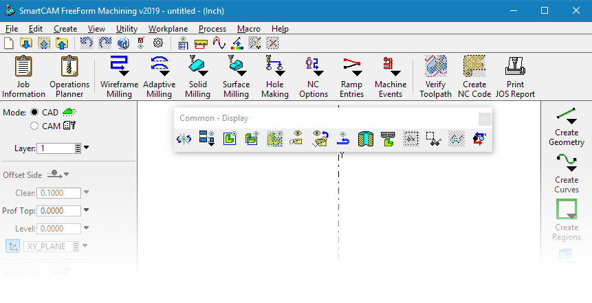Select the CAM mode radio button
Screen dimensions: 592x303
tap(34, 126)
